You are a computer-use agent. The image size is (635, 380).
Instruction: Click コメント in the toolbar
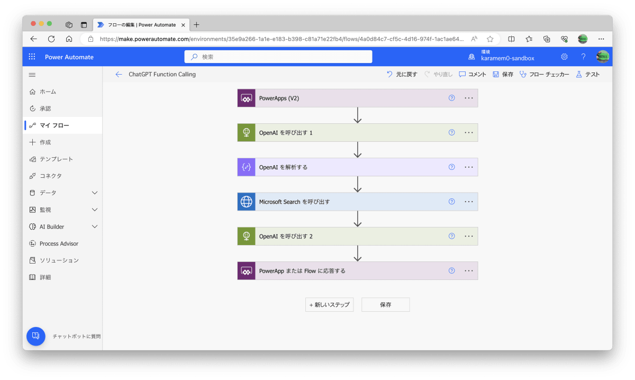[x=472, y=75]
